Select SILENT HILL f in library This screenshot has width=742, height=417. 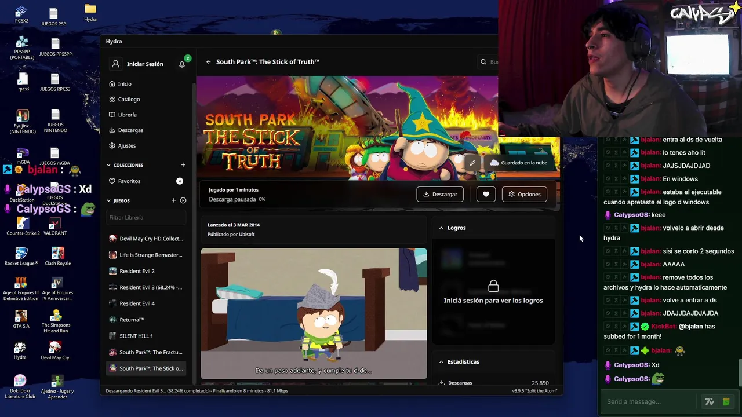pos(147,336)
